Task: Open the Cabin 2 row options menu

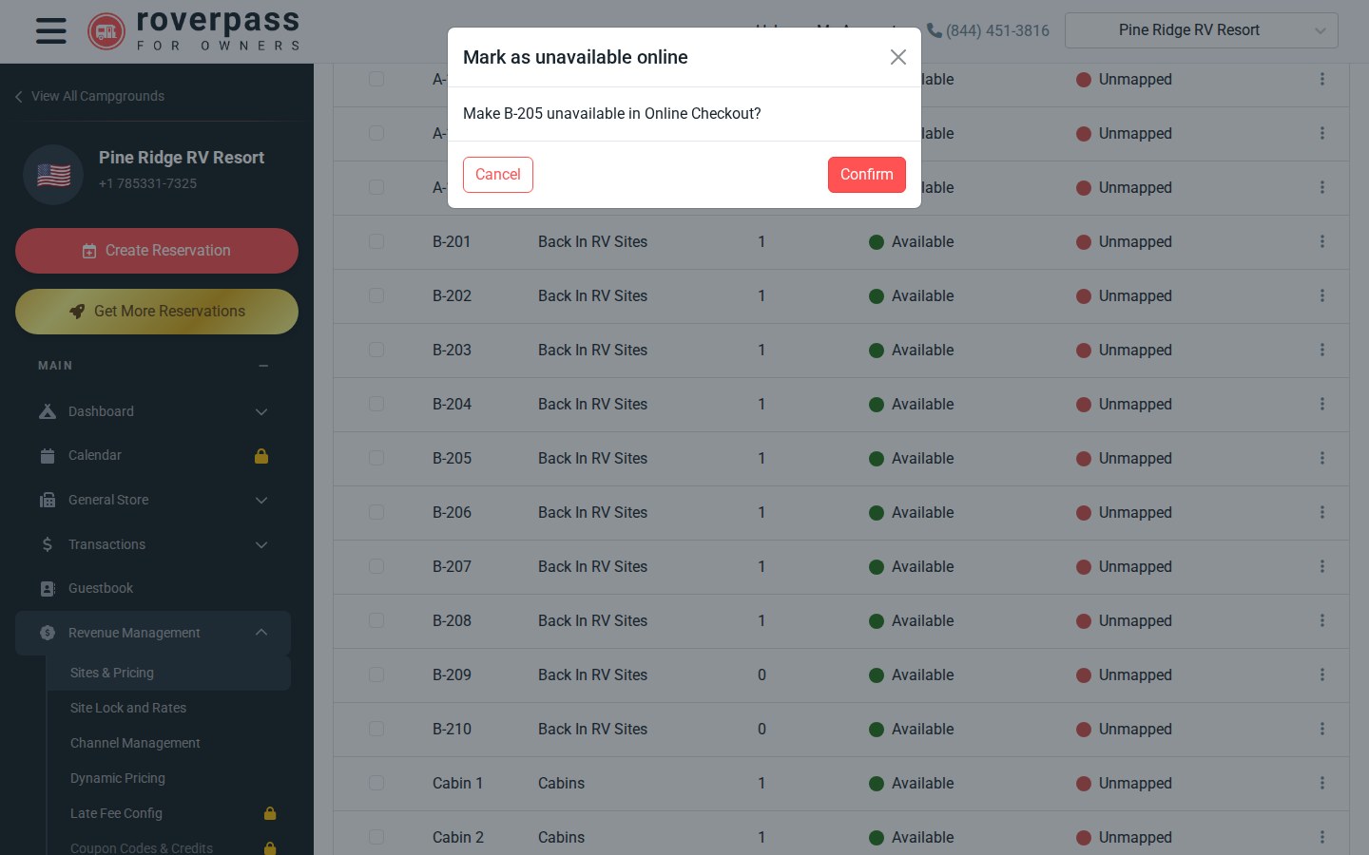Action: (1321, 837)
